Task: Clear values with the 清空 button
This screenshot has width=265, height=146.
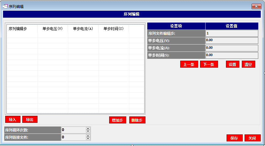Action: (249, 64)
